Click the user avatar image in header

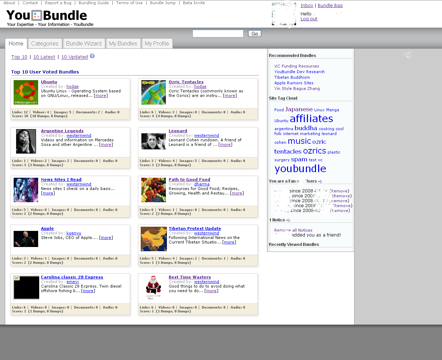[x=284, y=14]
